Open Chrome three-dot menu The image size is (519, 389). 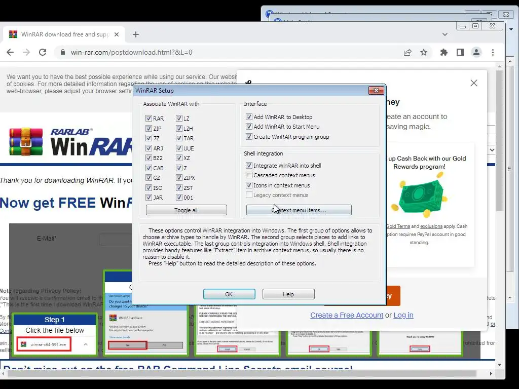(x=493, y=52)
